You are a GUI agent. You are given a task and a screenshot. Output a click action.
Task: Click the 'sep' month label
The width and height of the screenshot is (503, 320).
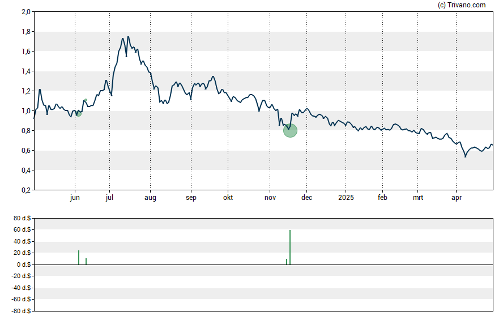(191, 198)
